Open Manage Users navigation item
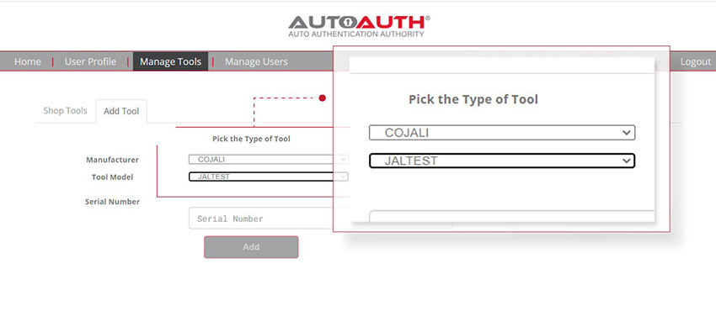This screenshot has height=327, width=716. pos(256,61)
